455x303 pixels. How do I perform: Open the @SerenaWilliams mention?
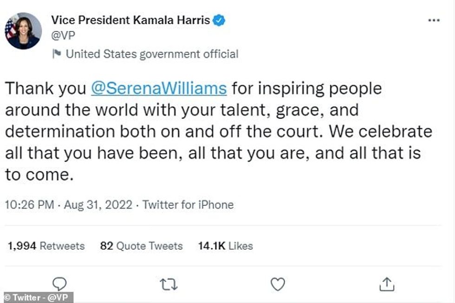click(x=159, y=88)
